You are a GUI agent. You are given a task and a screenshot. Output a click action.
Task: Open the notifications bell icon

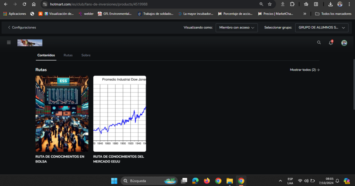coord(331,43)
